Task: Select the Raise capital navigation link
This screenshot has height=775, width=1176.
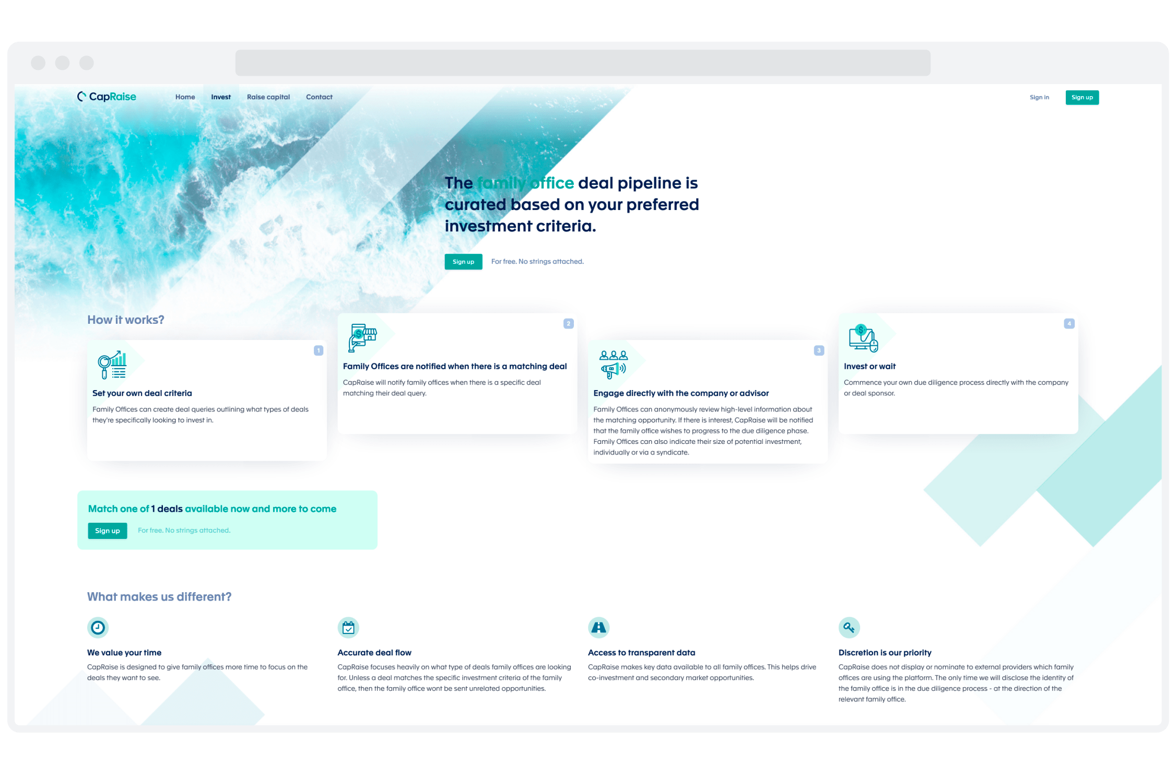Action: click(266, 96)
